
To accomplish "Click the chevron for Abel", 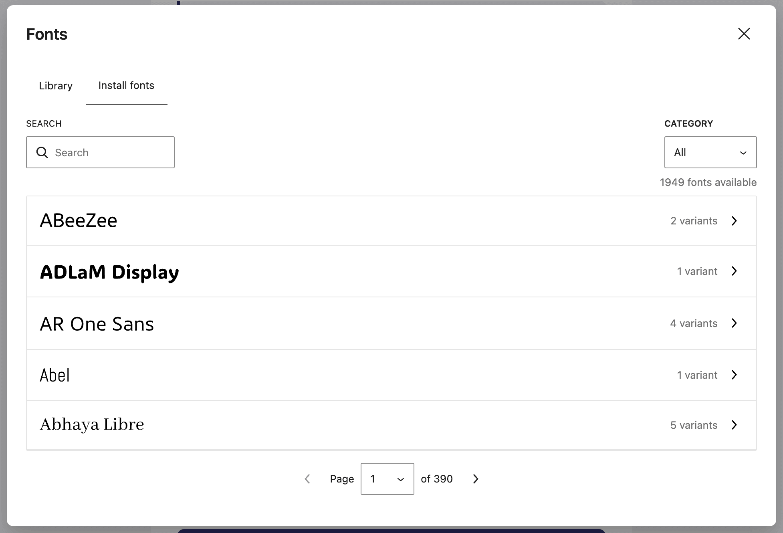I will click(x=734, y=375).
